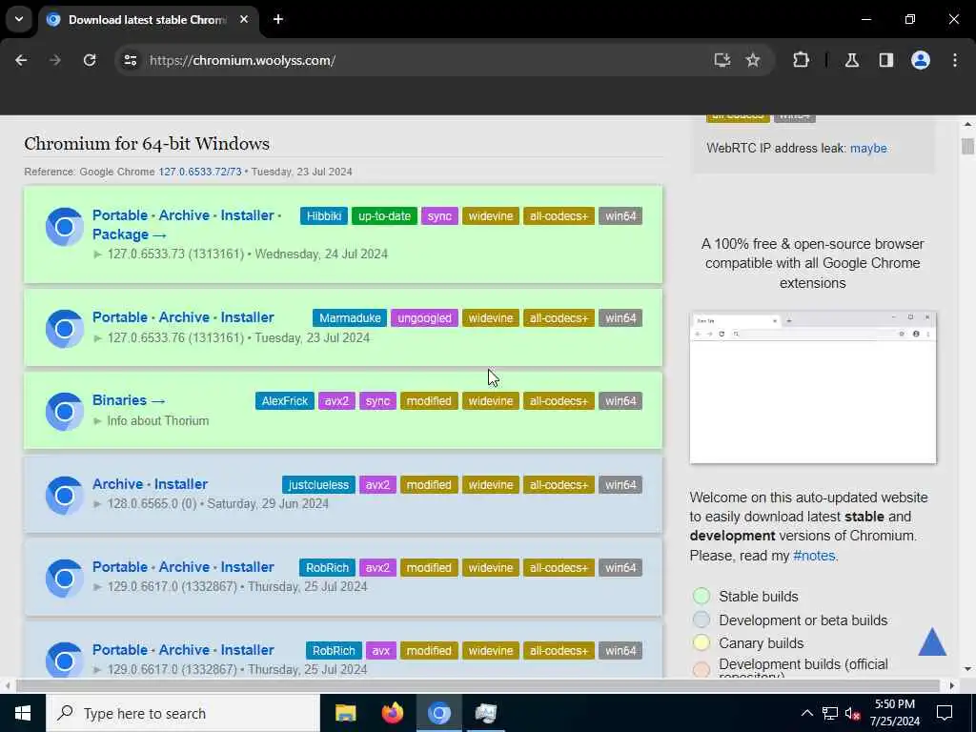Click Chromium logo in AlexFrick build row
The width and height of the screenshot is (976, 732).
(x=65, y=412)
